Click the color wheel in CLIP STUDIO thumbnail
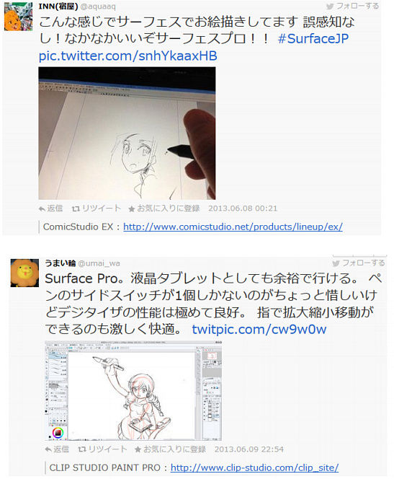Screen dimensions: 394x479 click(x=58, y=433)
